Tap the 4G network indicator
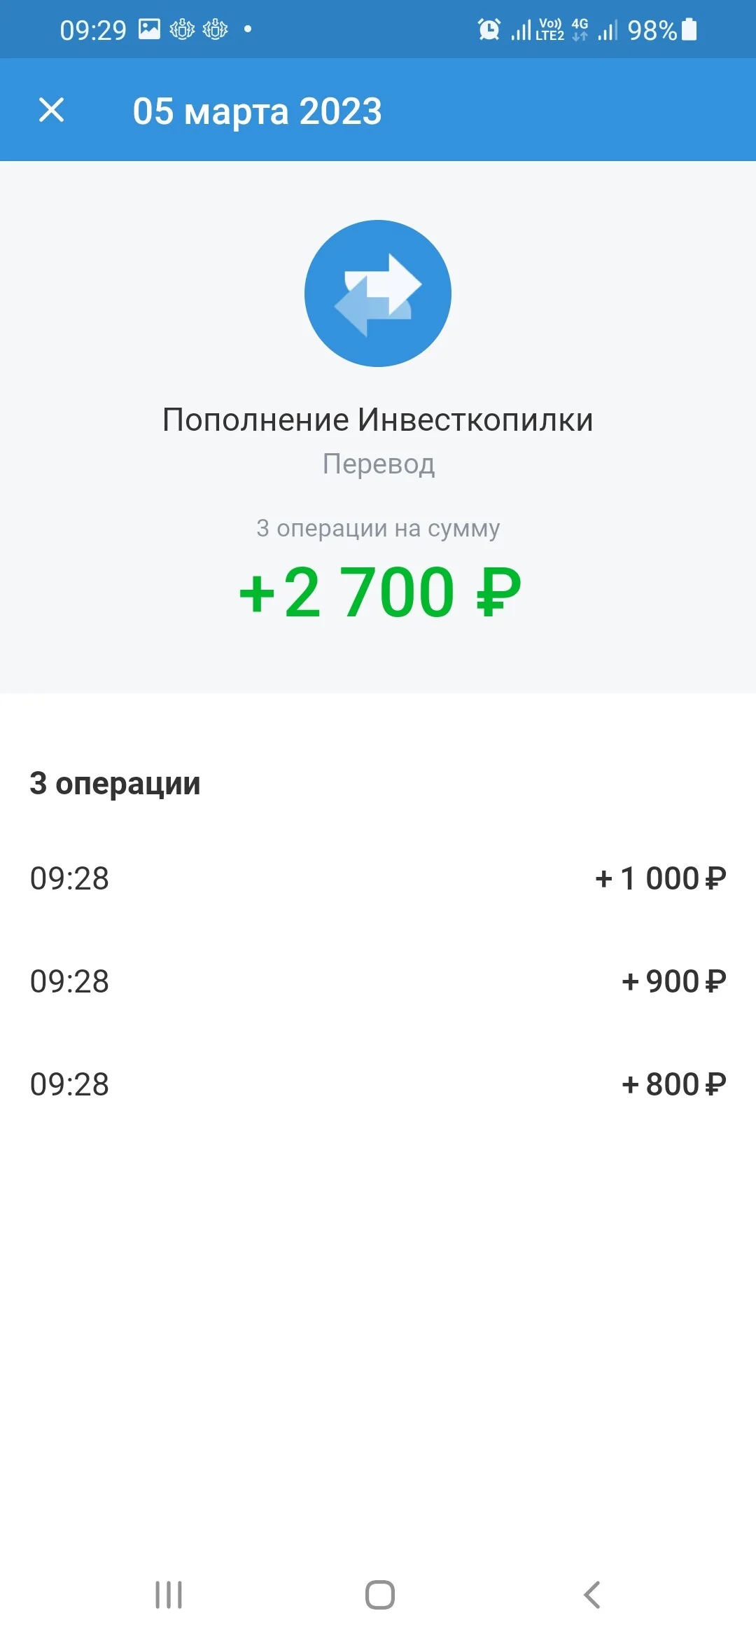756x1639 pixels. coord(580,29)
